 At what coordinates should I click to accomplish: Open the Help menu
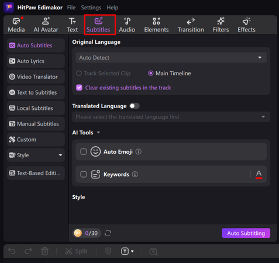(x=112, y=8)
